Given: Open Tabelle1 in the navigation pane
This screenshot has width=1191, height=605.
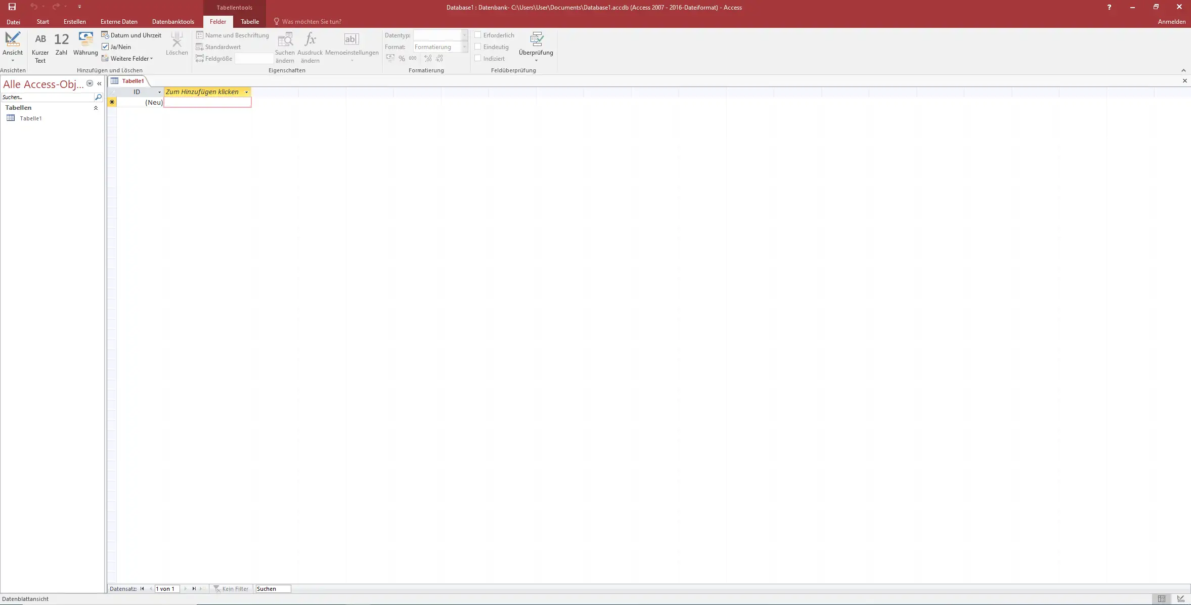Looking at the screenshot, I should [x=30, y=118].
